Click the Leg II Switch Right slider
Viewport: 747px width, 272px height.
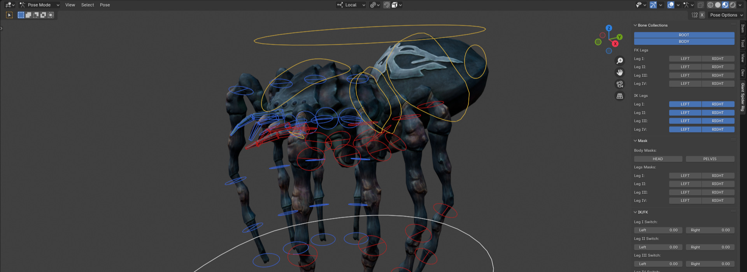[710, 247]
